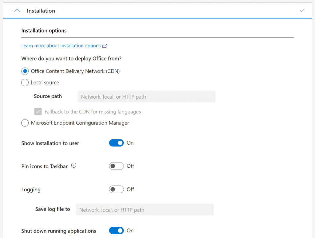Click the checkmark icon in Installation header
This screenshot has height=238, width=315.
[302, 10]
